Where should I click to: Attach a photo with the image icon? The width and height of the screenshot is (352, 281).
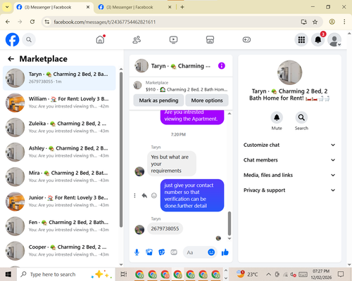(149, 252)
